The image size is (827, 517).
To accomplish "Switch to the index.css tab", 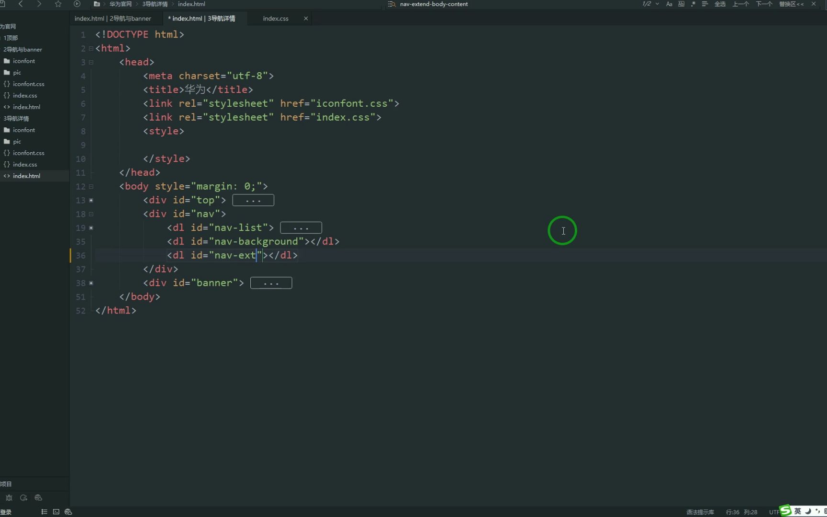I will [x=276, y=18].
